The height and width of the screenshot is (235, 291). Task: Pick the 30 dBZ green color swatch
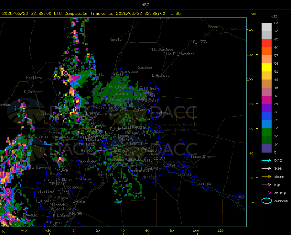(x=266, y=132)
